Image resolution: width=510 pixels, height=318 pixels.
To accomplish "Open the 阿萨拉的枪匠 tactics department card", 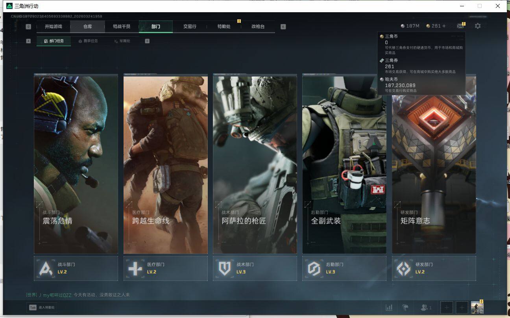I will 255,165.
